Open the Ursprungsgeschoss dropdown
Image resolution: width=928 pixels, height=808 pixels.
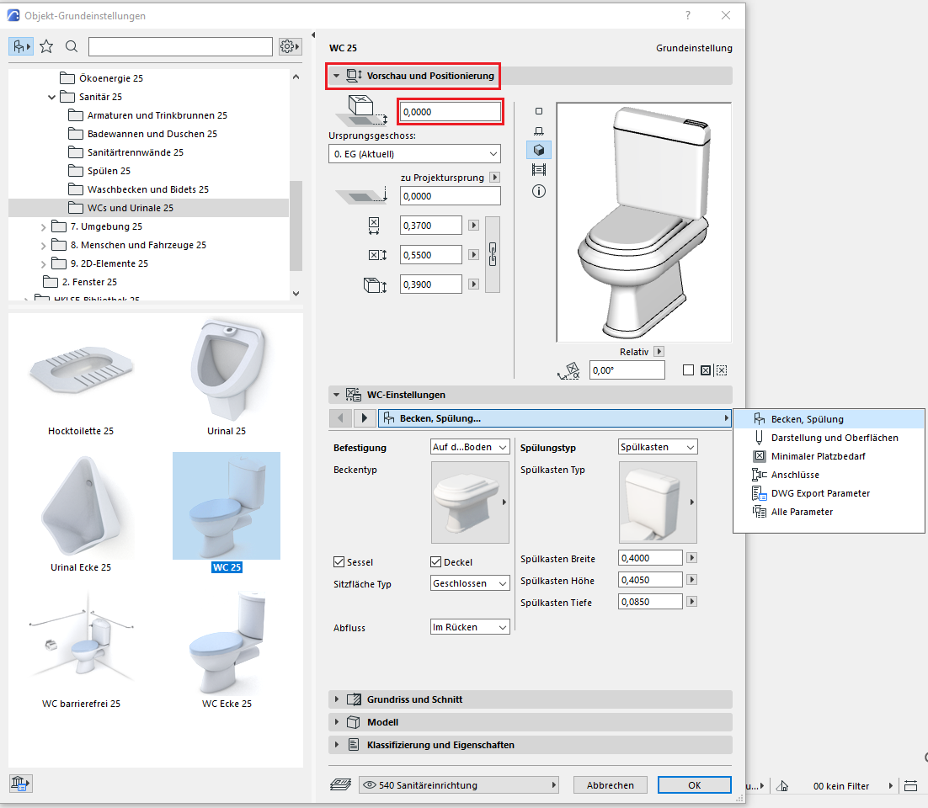click(x=413, y=154)
